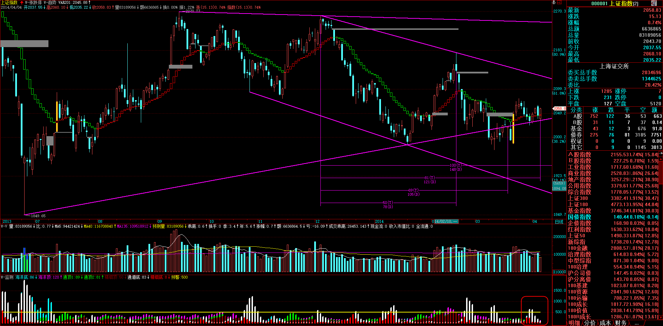Switch to the 分价 tab
663x326 pixels.
(590, 323)
